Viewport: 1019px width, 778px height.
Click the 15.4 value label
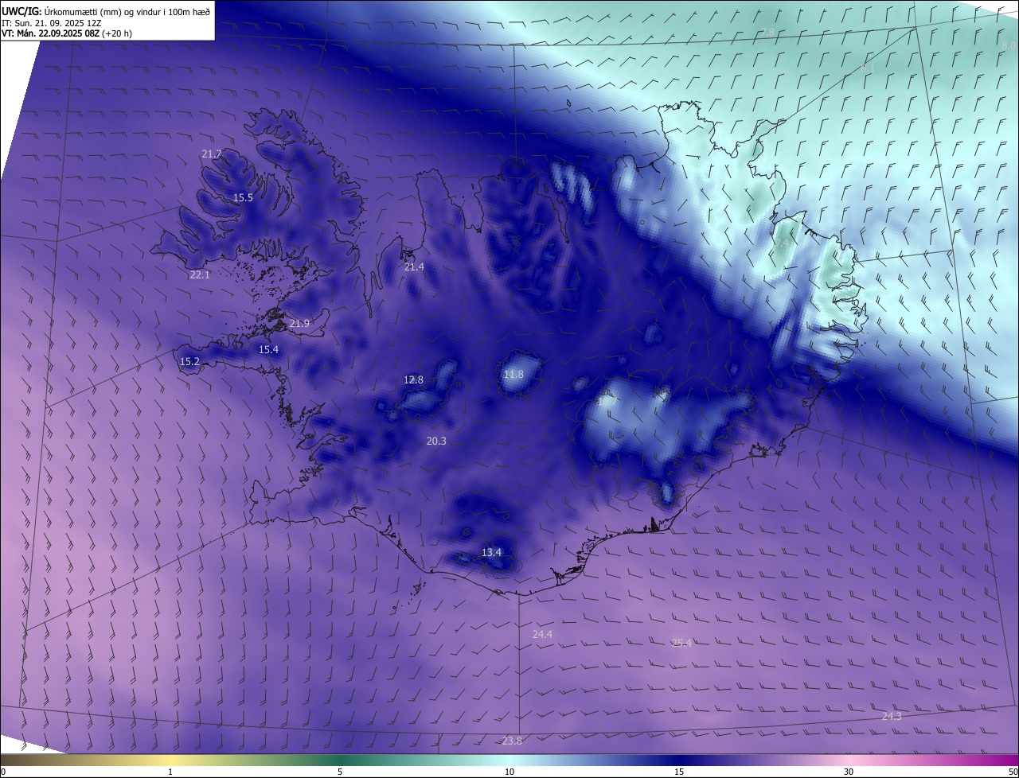click(x=268, y=349)
